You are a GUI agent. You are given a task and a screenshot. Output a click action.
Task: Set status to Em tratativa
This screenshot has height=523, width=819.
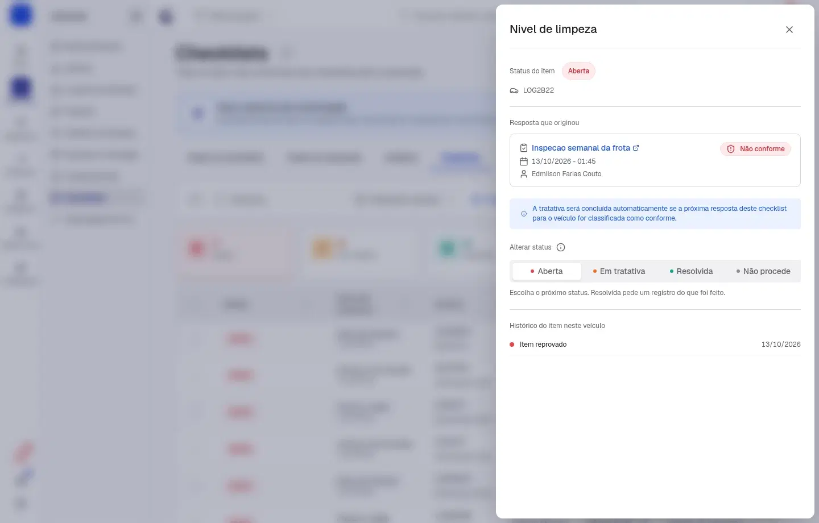click(x=619, y=271)
